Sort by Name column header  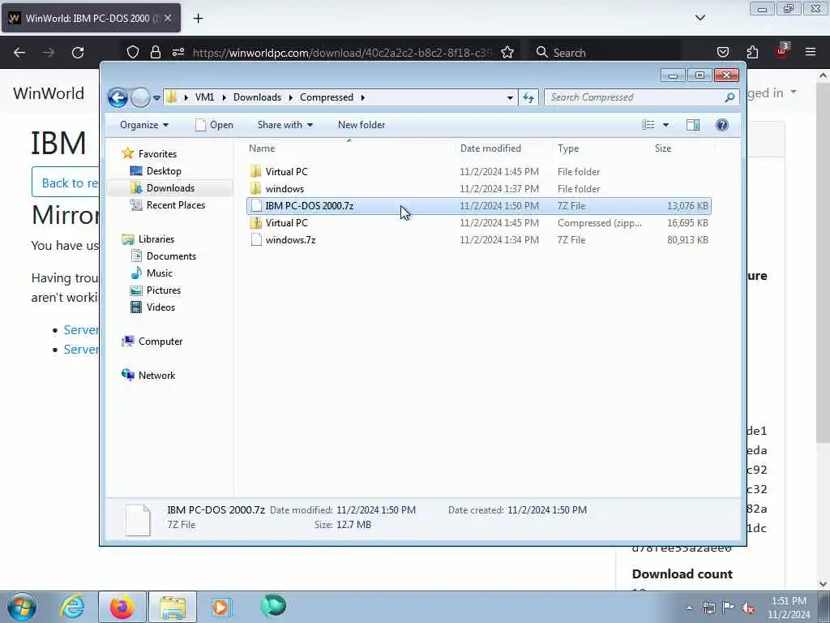click(x=349, y=148)
